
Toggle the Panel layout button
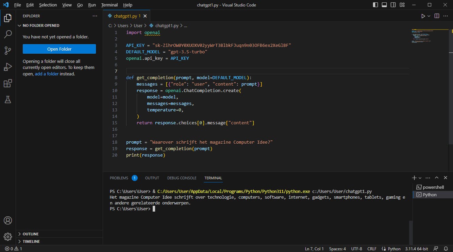tap(384, 5)
